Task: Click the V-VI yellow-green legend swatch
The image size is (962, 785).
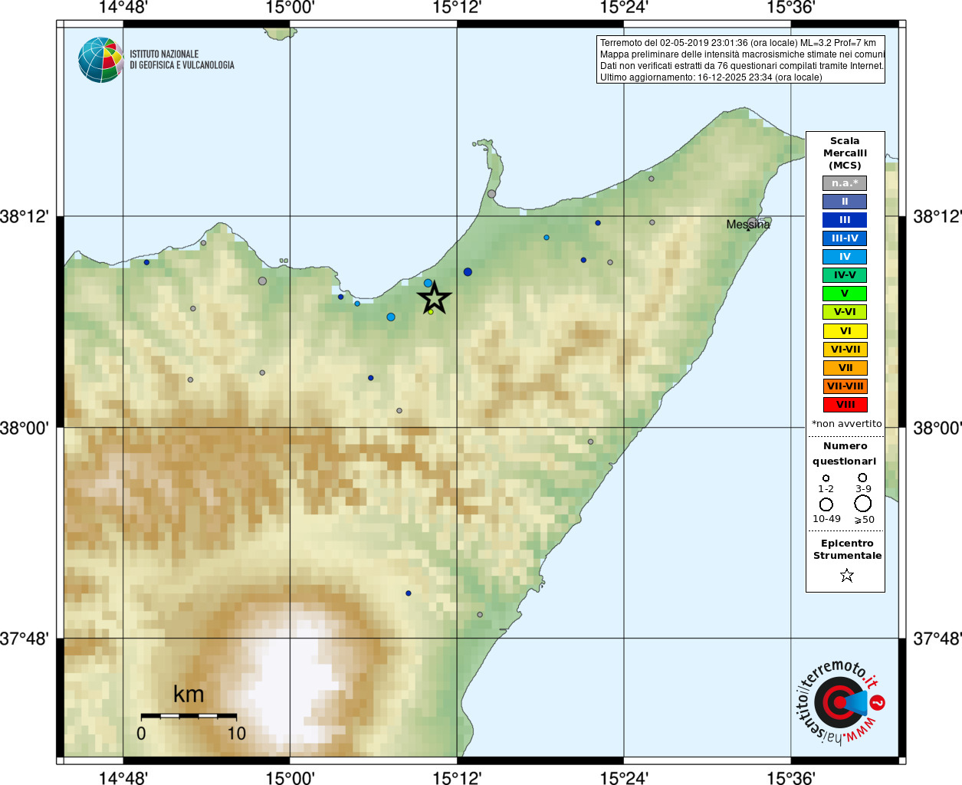Action: (845, 312)
